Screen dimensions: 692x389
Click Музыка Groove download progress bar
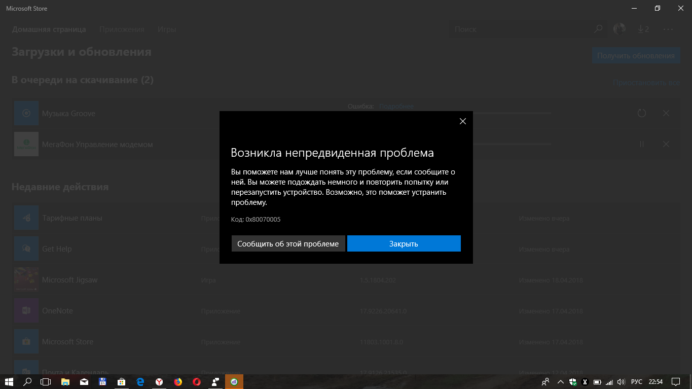[512, 113]
